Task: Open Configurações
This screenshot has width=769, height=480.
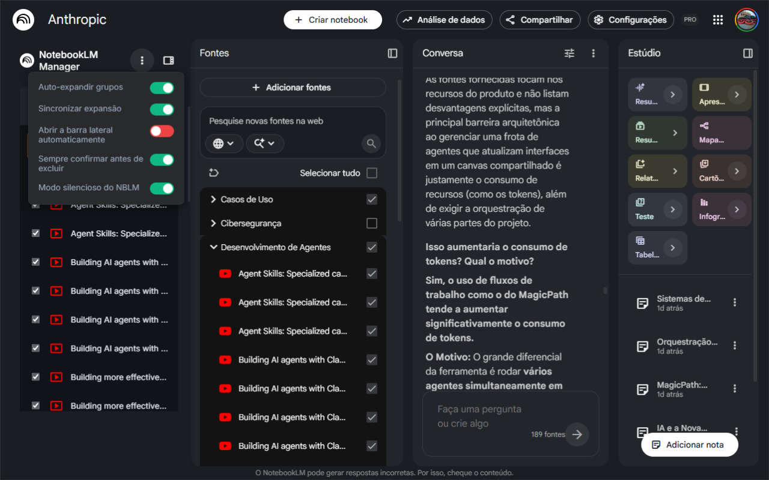Action: pos(631,20)
